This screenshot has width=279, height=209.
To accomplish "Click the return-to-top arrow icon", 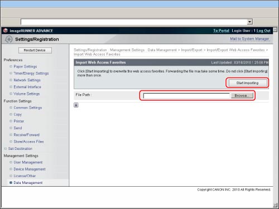I will [76, 105].
